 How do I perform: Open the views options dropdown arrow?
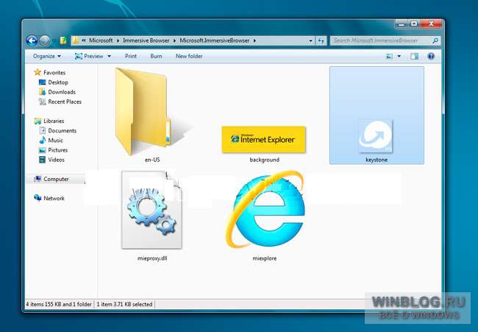(x=399, y=56)
